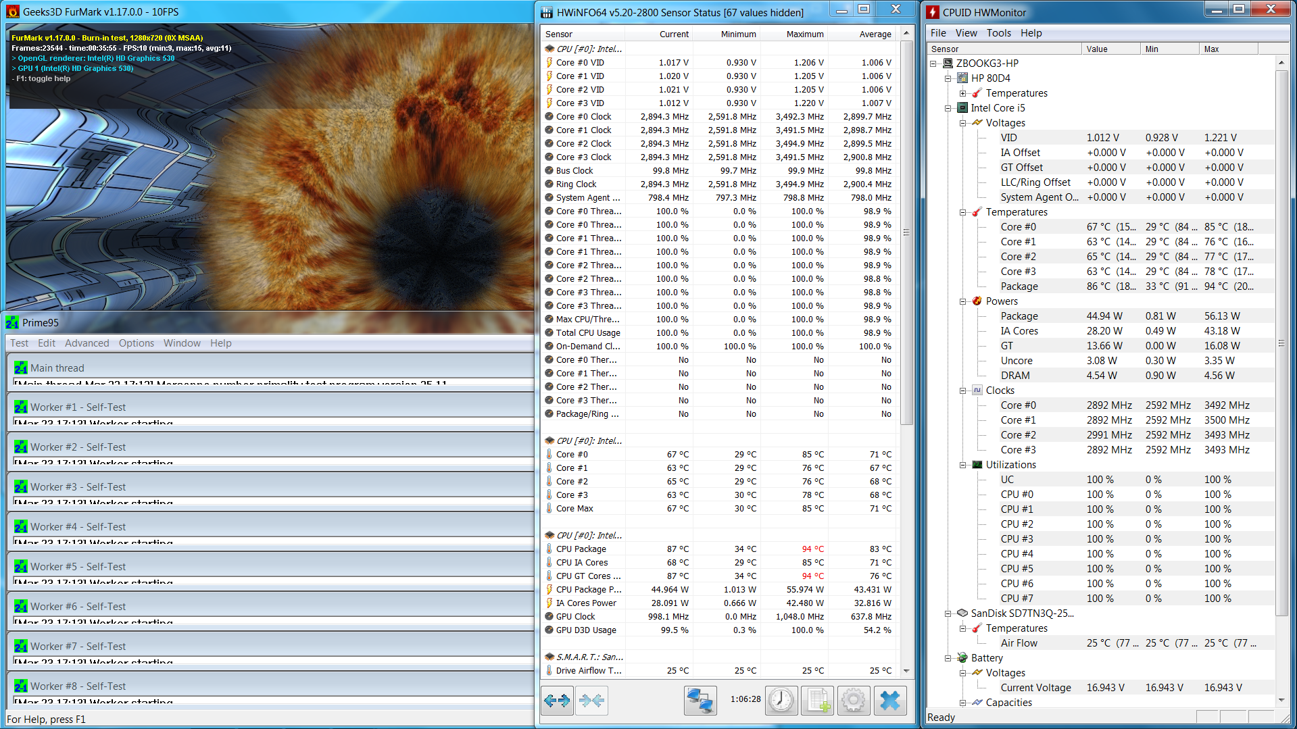The height and width of the screenshot is (729, 1297).
Task: Click thermometer icon beside Core Max row
Action: coord(549,508)
